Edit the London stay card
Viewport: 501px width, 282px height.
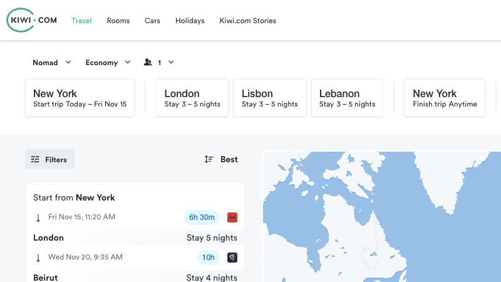pos(192,98)
